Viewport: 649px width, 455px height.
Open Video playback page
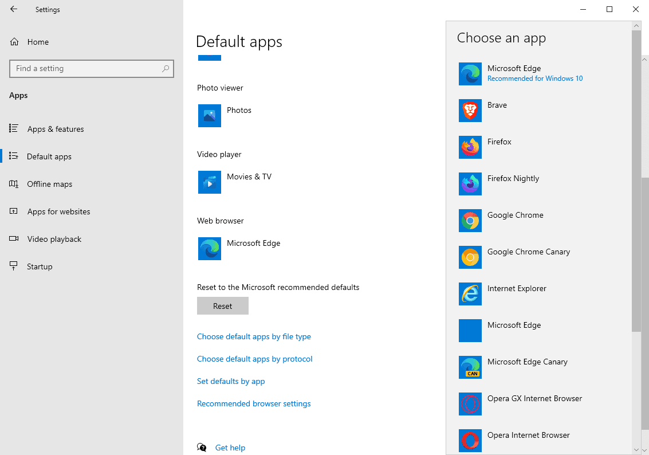point(92,239)
